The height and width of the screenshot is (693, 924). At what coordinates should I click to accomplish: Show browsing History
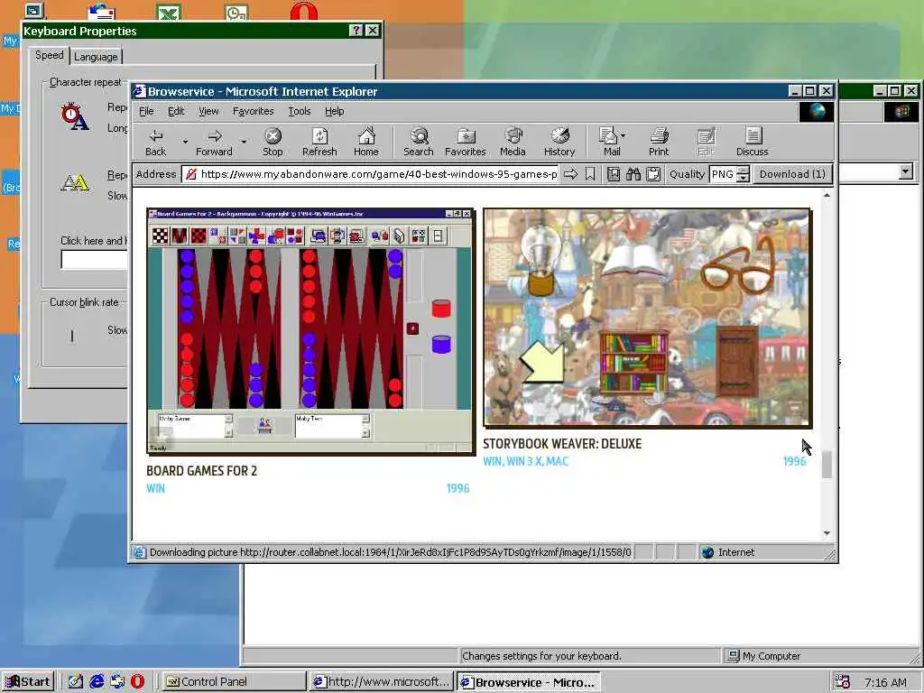(x=559, y=142)
